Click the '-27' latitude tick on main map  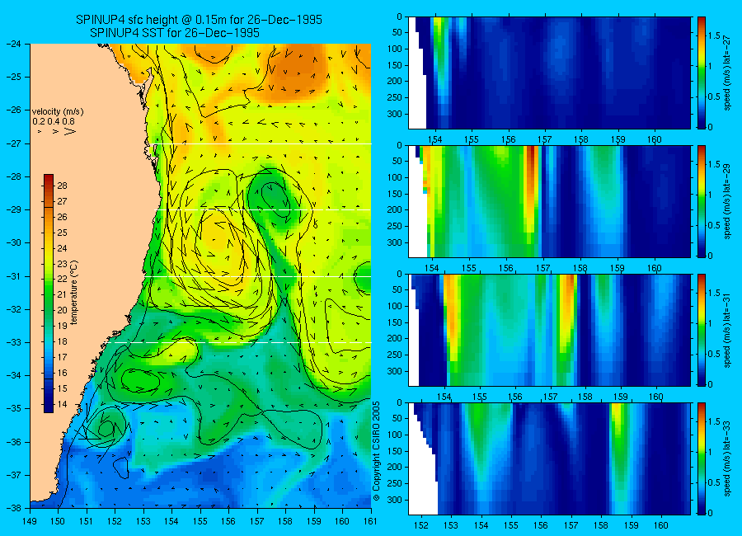click(14, 143)
